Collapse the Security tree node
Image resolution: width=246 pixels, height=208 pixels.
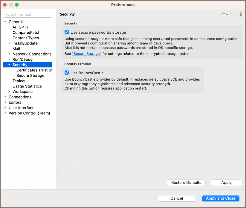click(x=9, y=65)
